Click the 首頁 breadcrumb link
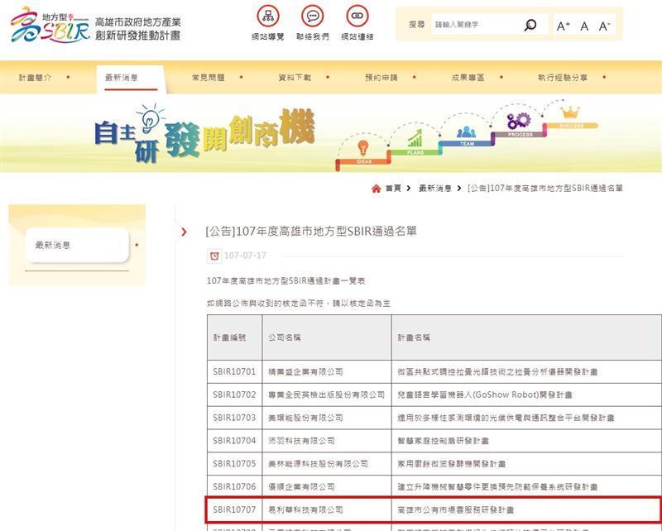The width and height of the screenshot is (662, 531). 393,189
